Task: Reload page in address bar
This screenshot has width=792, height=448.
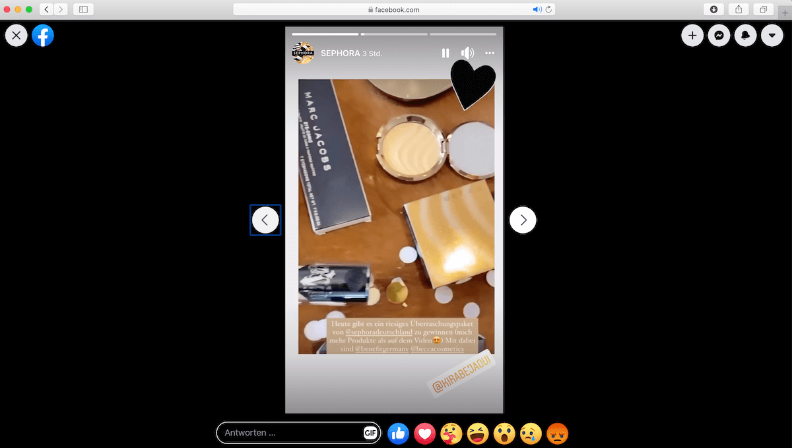Action: 548,9
